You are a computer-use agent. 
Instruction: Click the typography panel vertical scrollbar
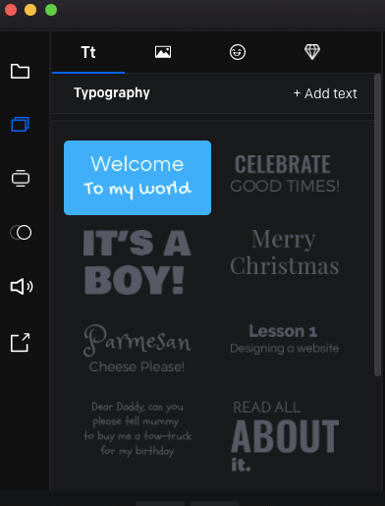point(377,225)
